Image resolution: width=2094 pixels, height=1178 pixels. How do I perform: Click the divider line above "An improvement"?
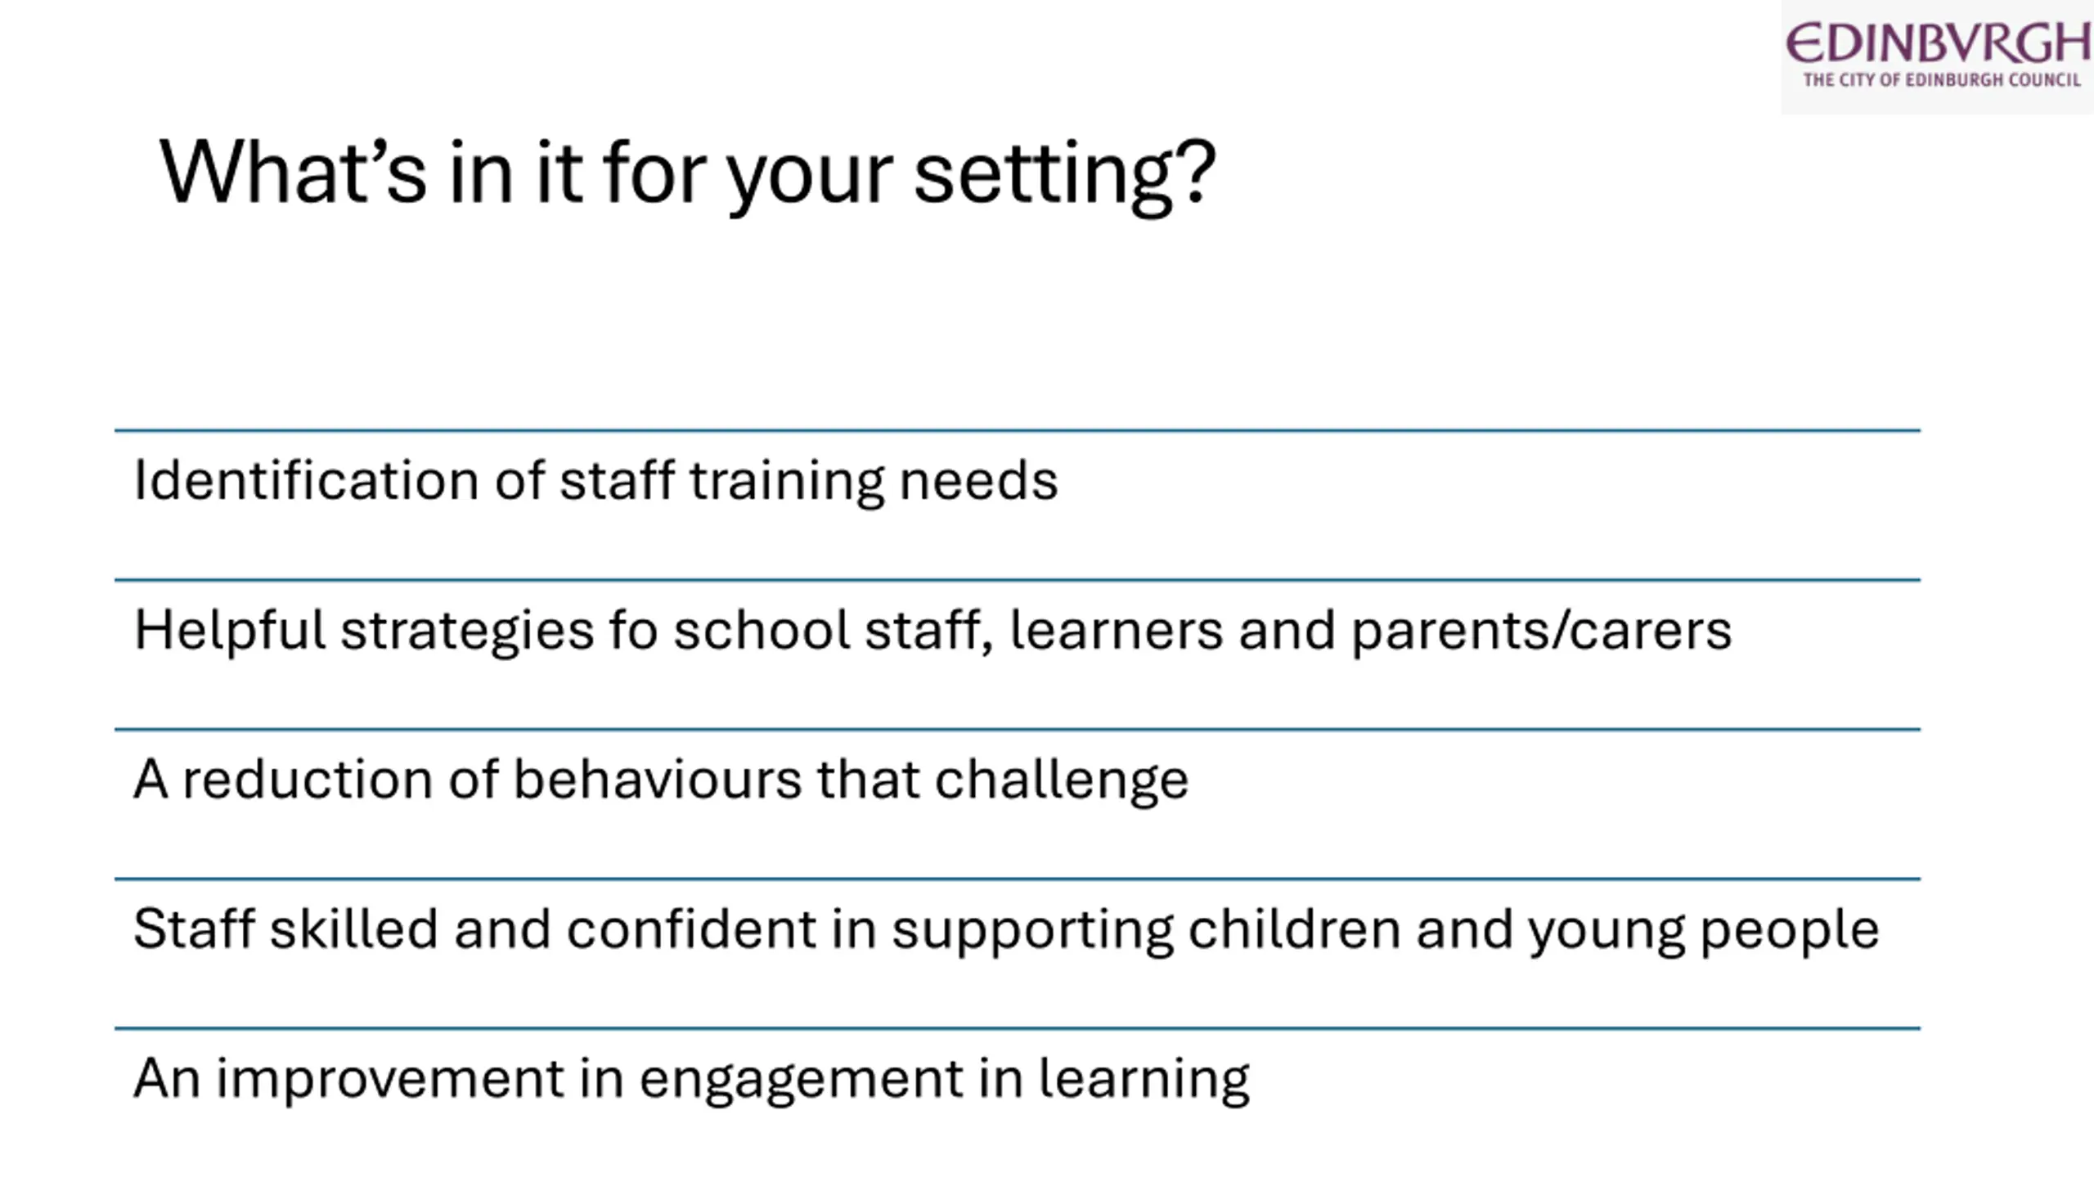coord(1017,1028)
